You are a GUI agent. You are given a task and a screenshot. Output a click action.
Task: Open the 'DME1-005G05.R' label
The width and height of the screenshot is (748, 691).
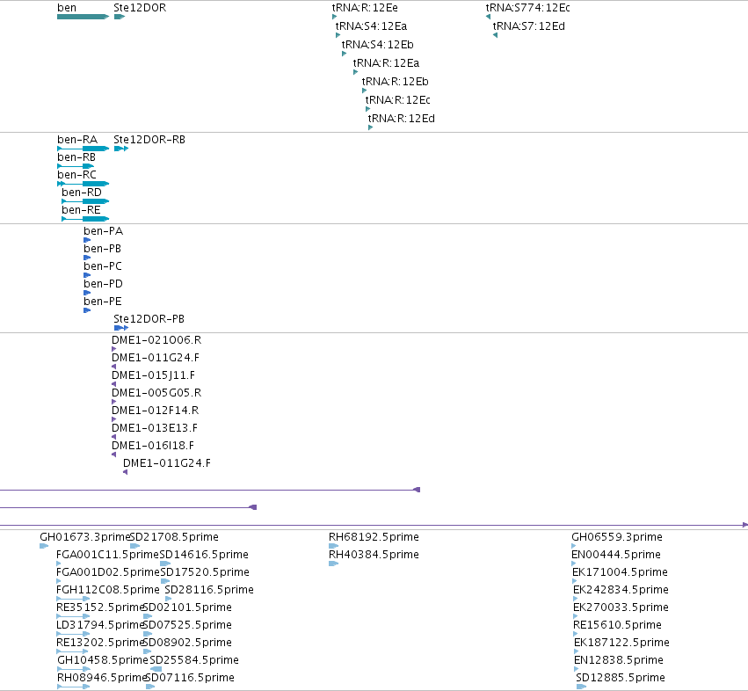(156, 393)
